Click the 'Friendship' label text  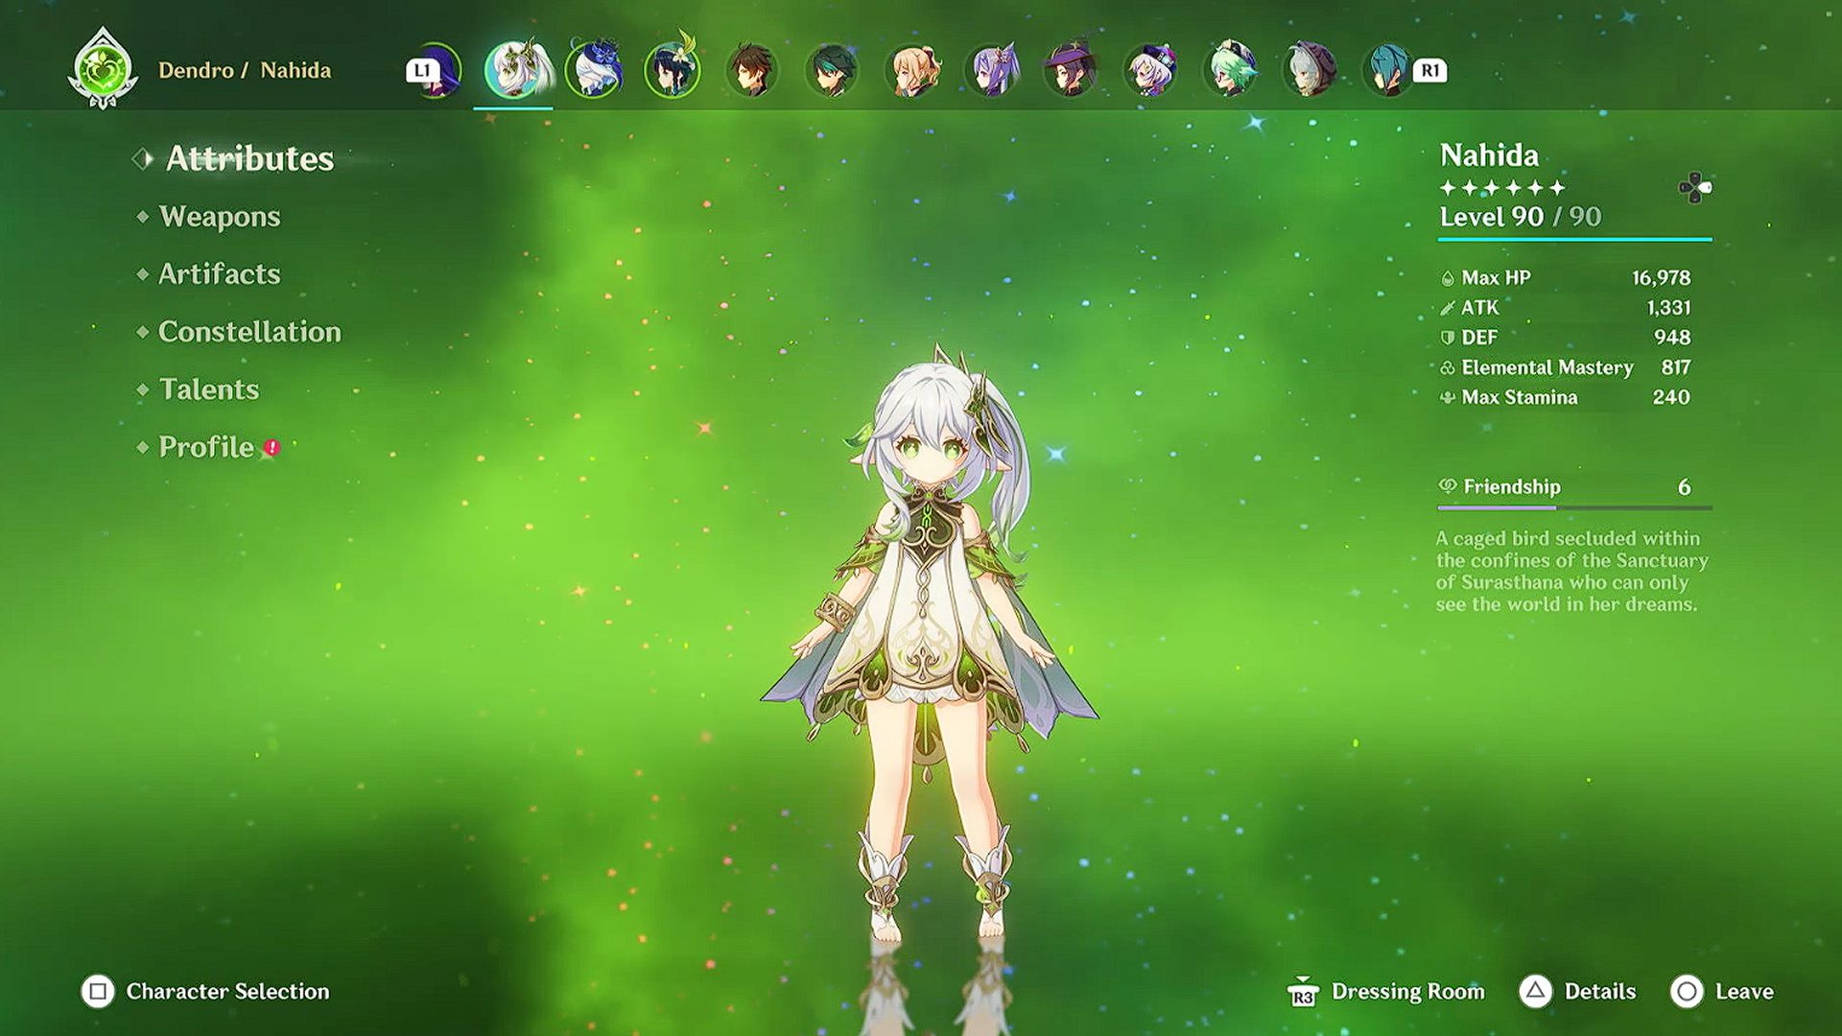(x=1512, y=487)
